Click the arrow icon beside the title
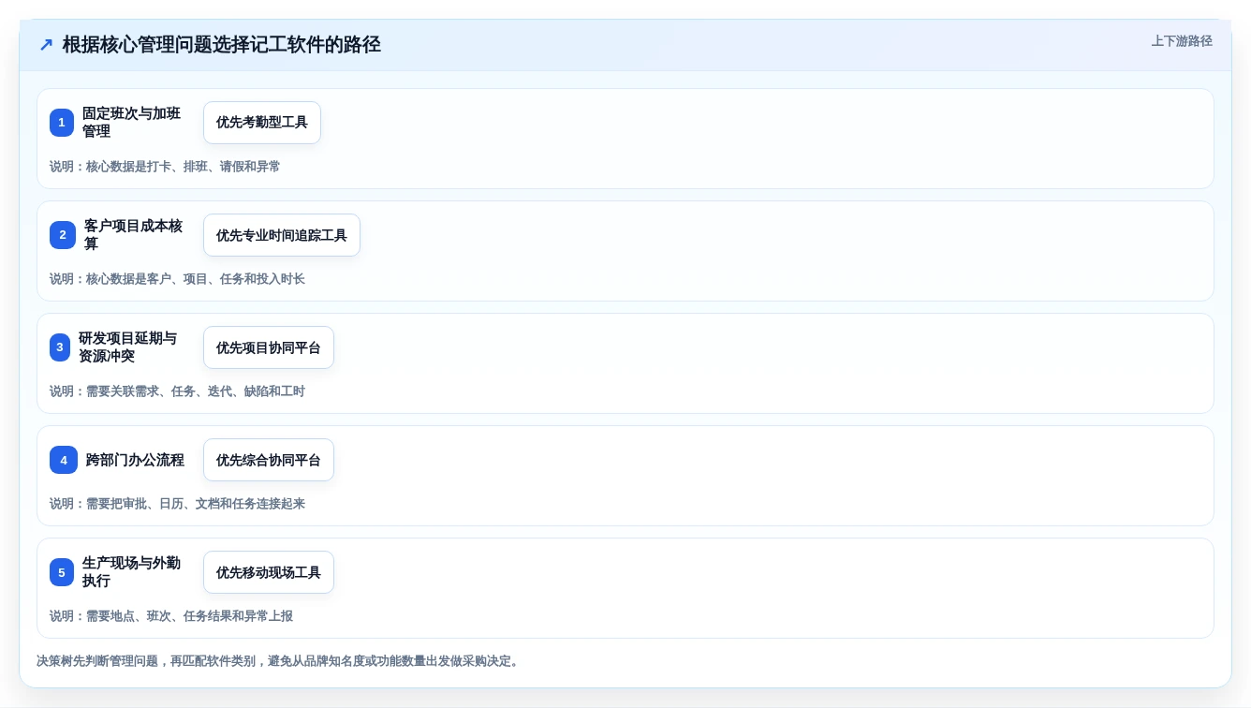This screenshot has width=1251, height=708. click(46, 45)
